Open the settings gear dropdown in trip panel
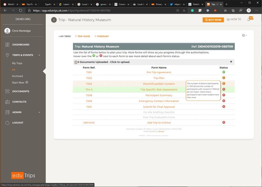262x187 pixels. (244, 35)
